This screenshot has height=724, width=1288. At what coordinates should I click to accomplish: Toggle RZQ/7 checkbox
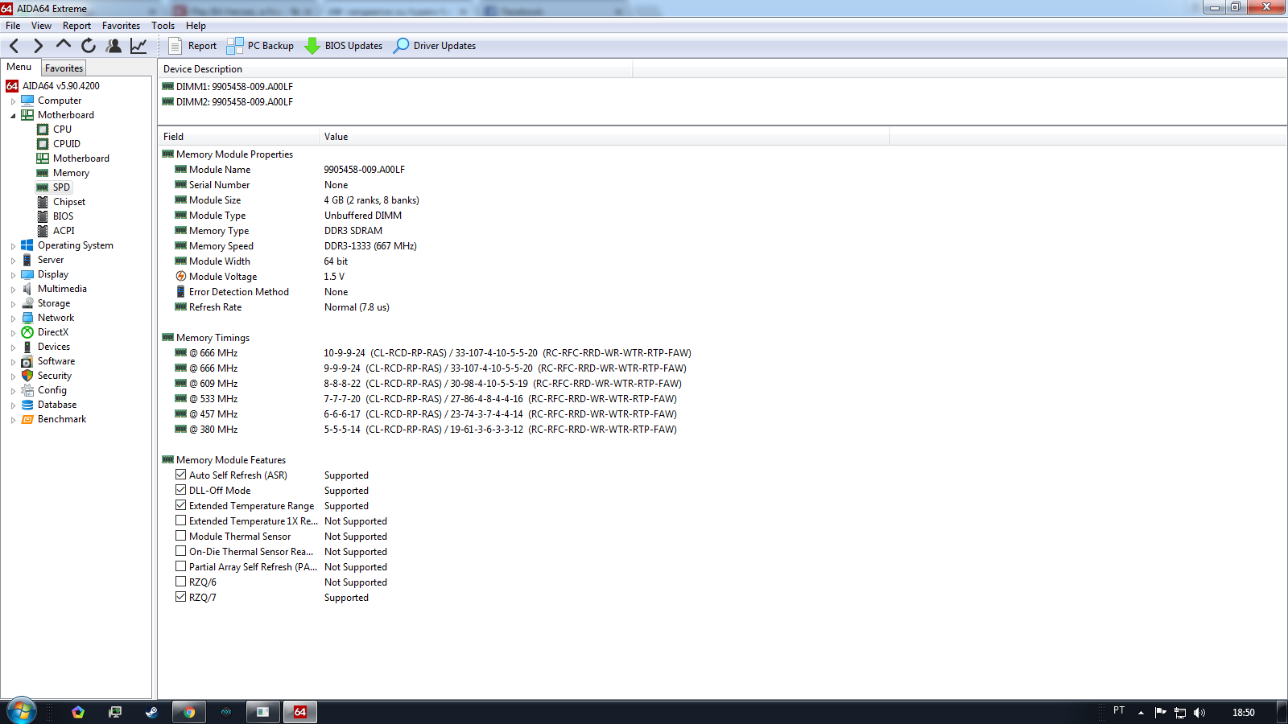[181, 597]
